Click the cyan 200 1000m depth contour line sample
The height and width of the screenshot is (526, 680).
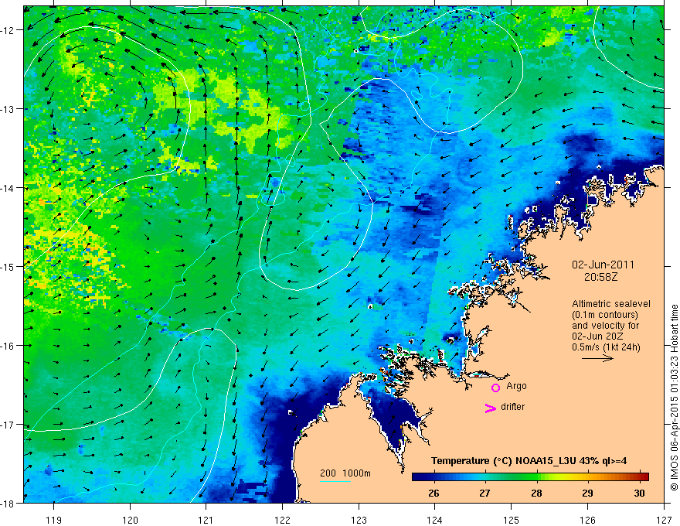point(335,481)
